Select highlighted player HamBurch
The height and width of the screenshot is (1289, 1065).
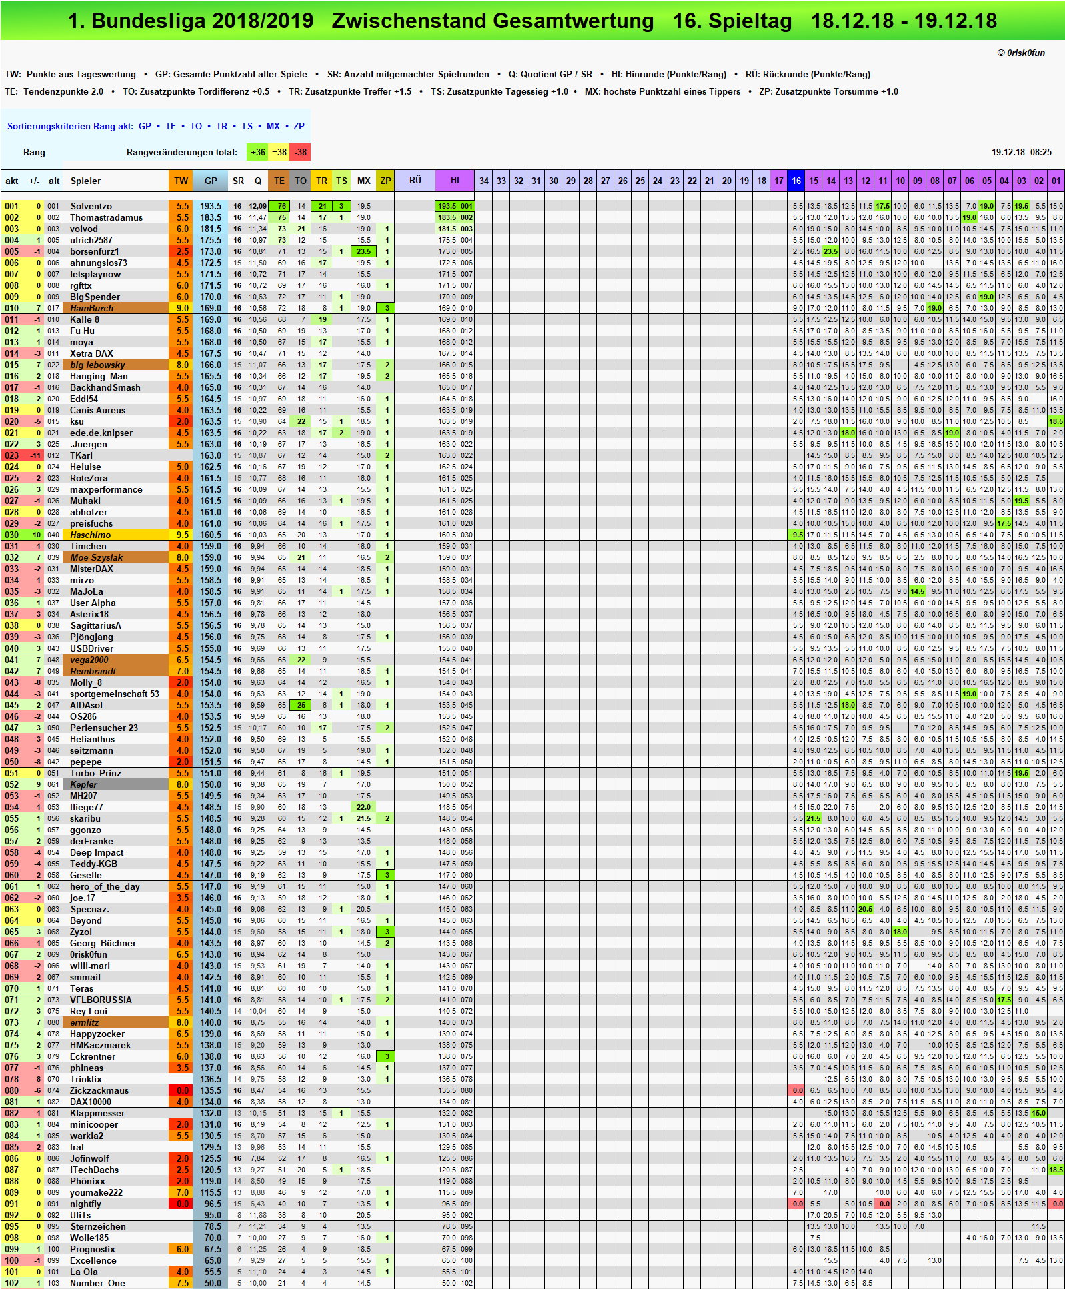tap(92, 308)
